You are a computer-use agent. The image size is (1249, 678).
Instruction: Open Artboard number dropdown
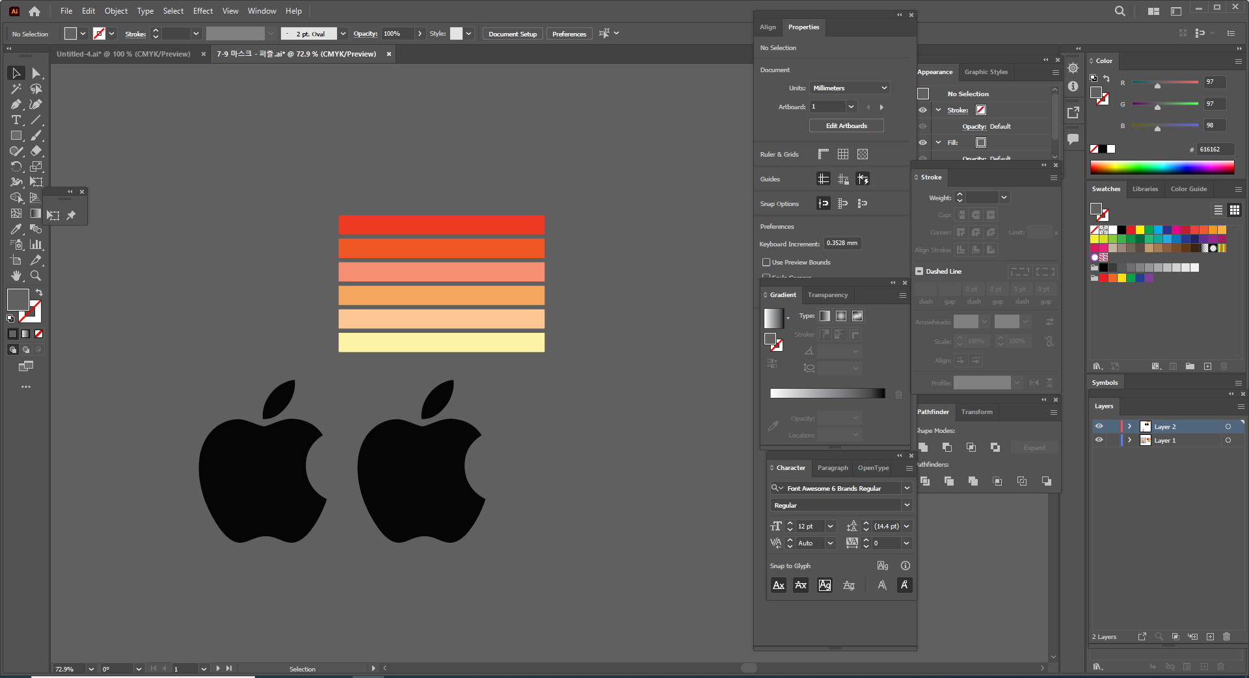point(851,107)
